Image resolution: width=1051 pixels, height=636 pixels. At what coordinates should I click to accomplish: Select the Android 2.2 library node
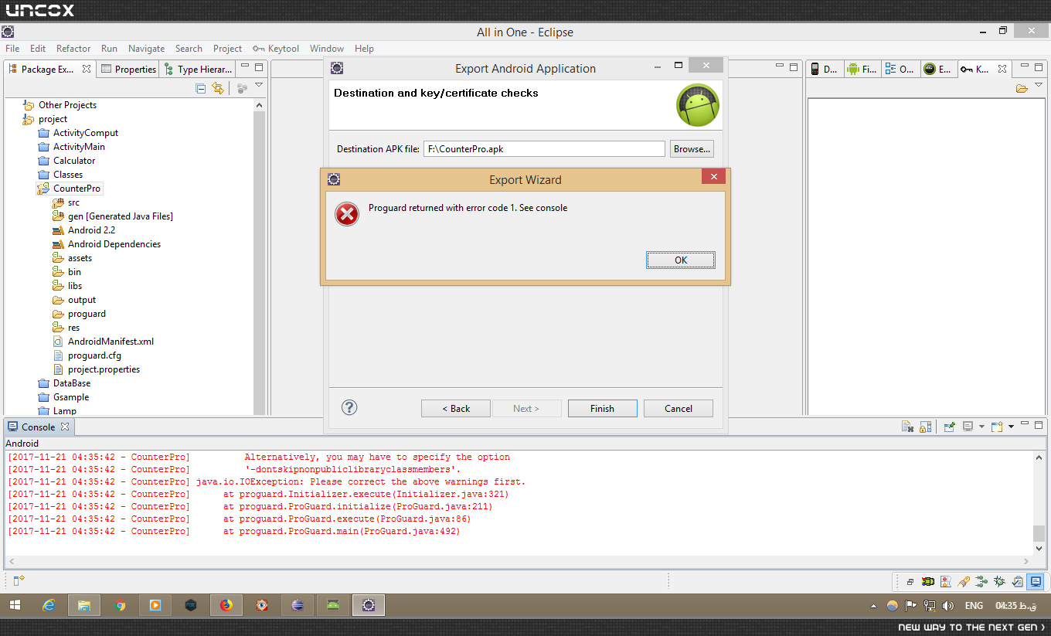tap(91, 230)
